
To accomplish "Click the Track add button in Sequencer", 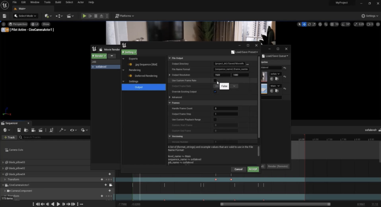I will click(x=9, y=137).
